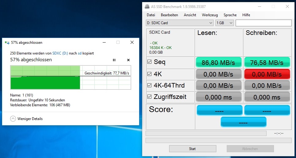This screenshot has height=158, width=296.
Task: Toggle the Zugriffszeit checkbox
Action: [x=150, y=97]
